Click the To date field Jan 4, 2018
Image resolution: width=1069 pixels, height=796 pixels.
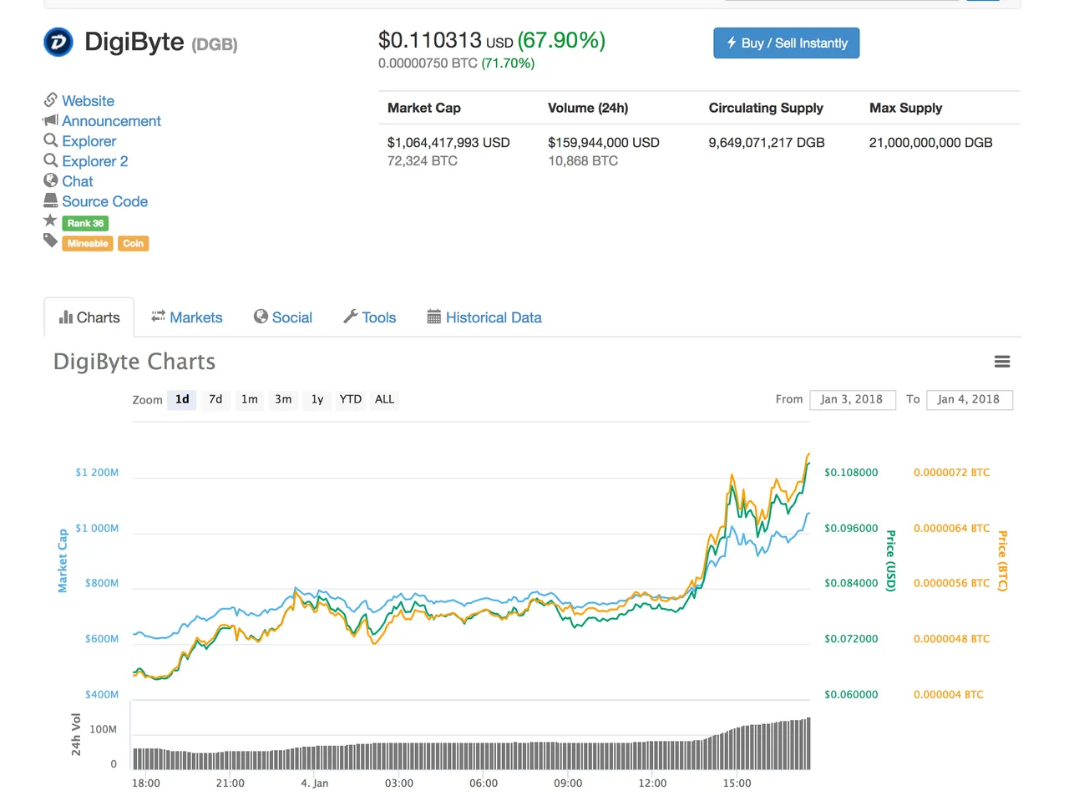[970, 400]
